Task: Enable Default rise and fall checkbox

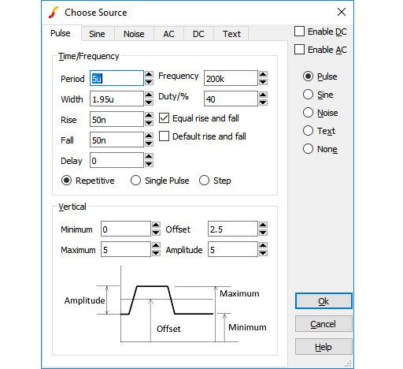Action: coord(164,136)
